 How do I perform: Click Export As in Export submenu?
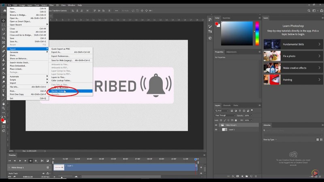click(x=70, y=52)
